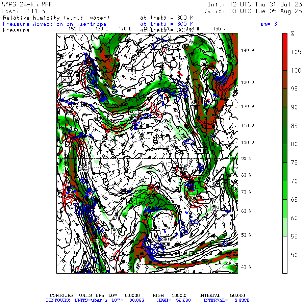The width and height of the screenshot is (304, 304).
Task: Click the blue "LOW= -30.000" legend value
Action: 128,300
